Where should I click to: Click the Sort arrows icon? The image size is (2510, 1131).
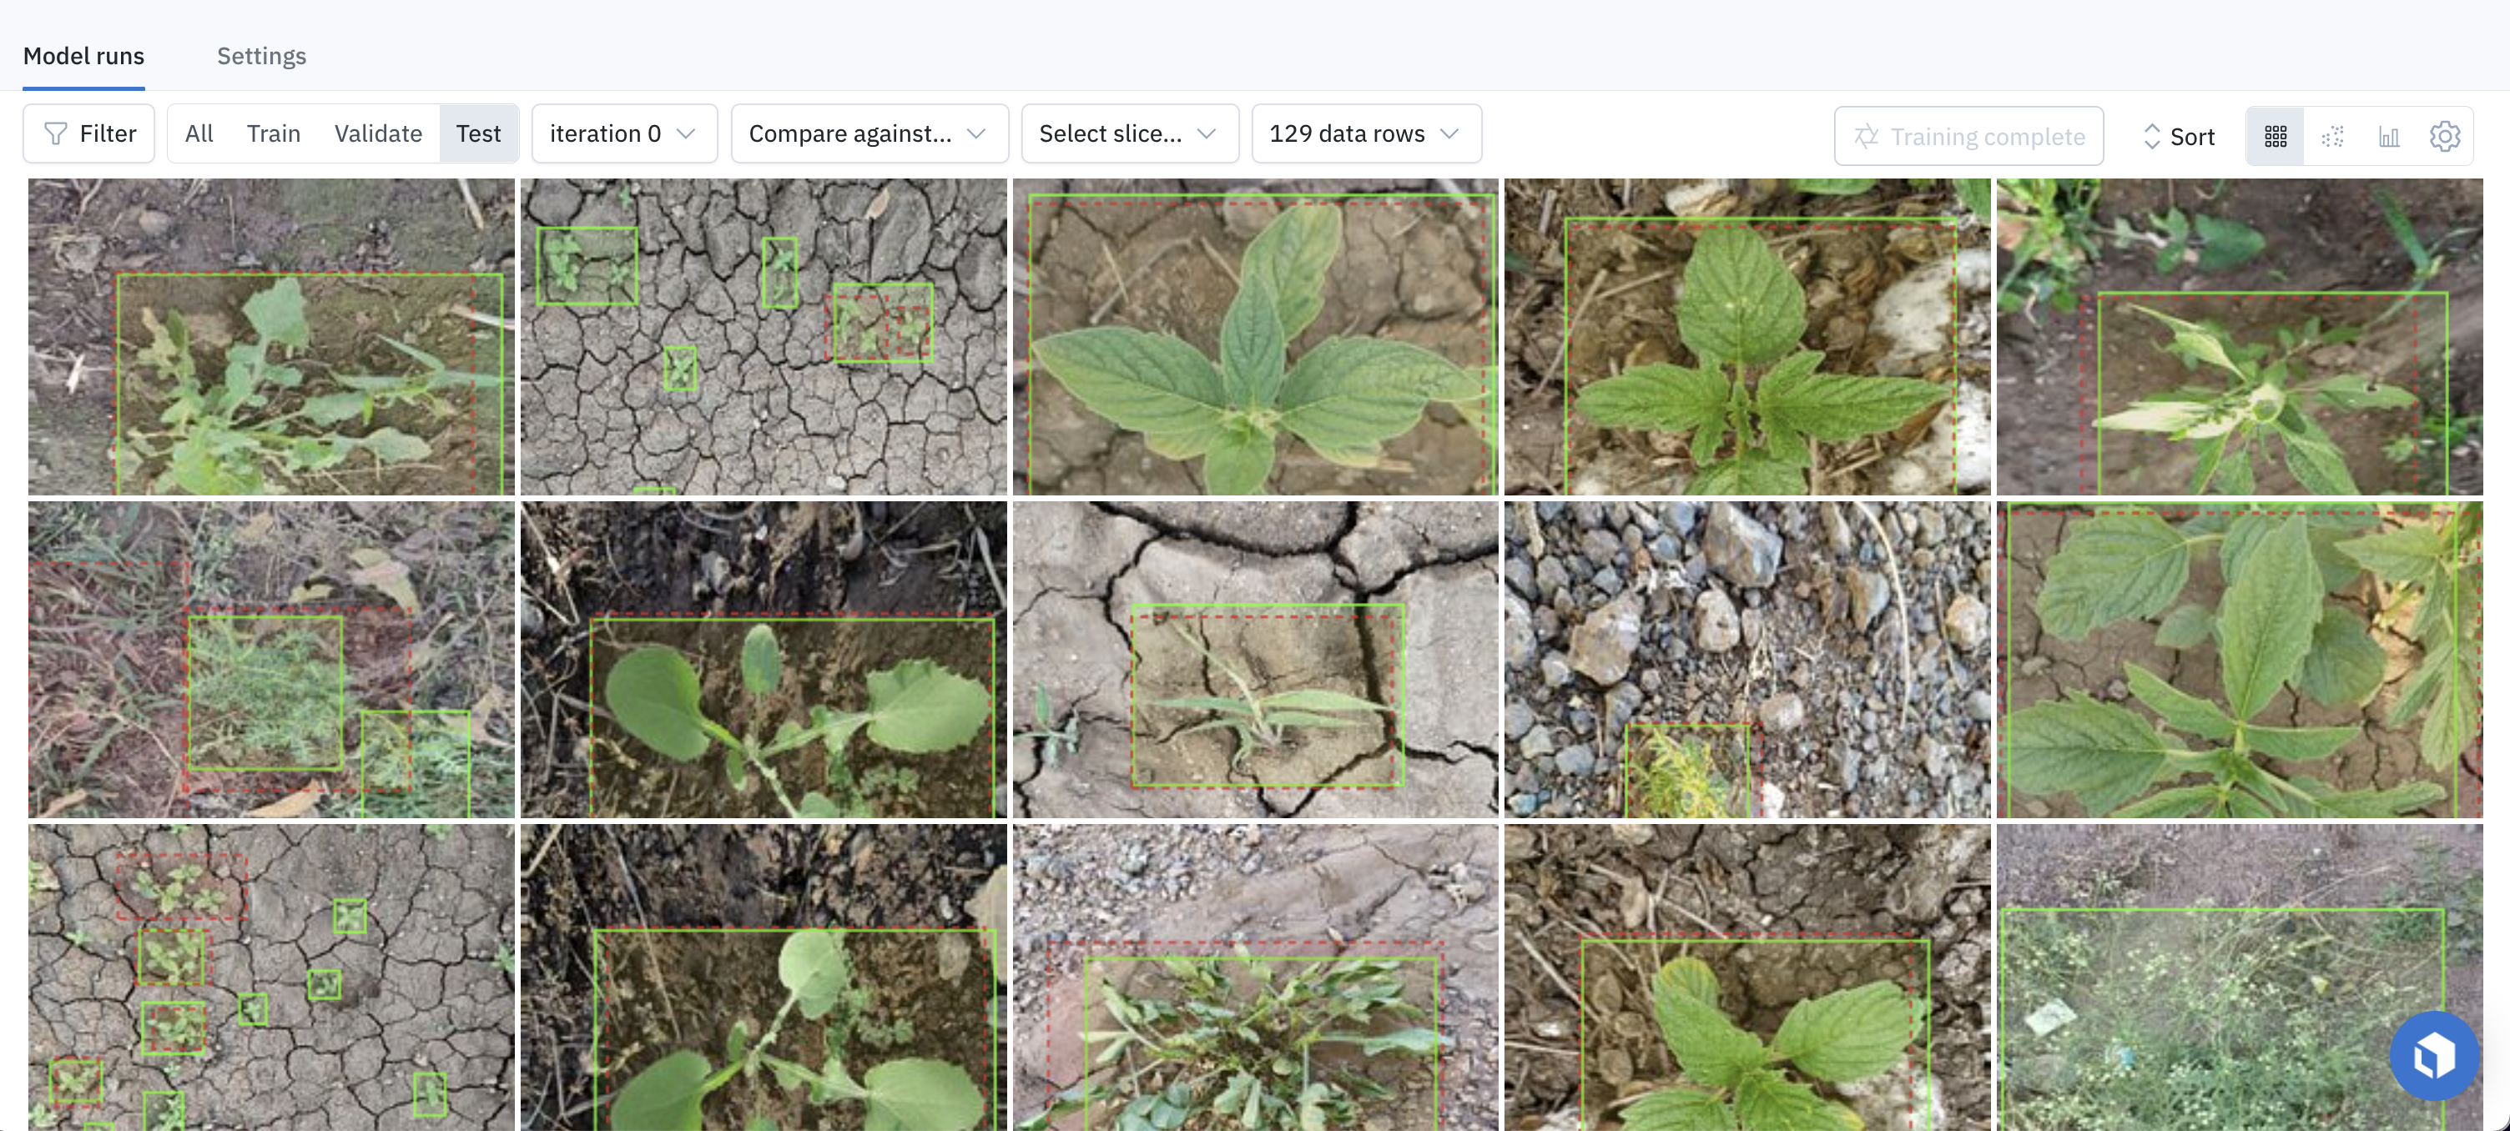tap(2151, 137)
